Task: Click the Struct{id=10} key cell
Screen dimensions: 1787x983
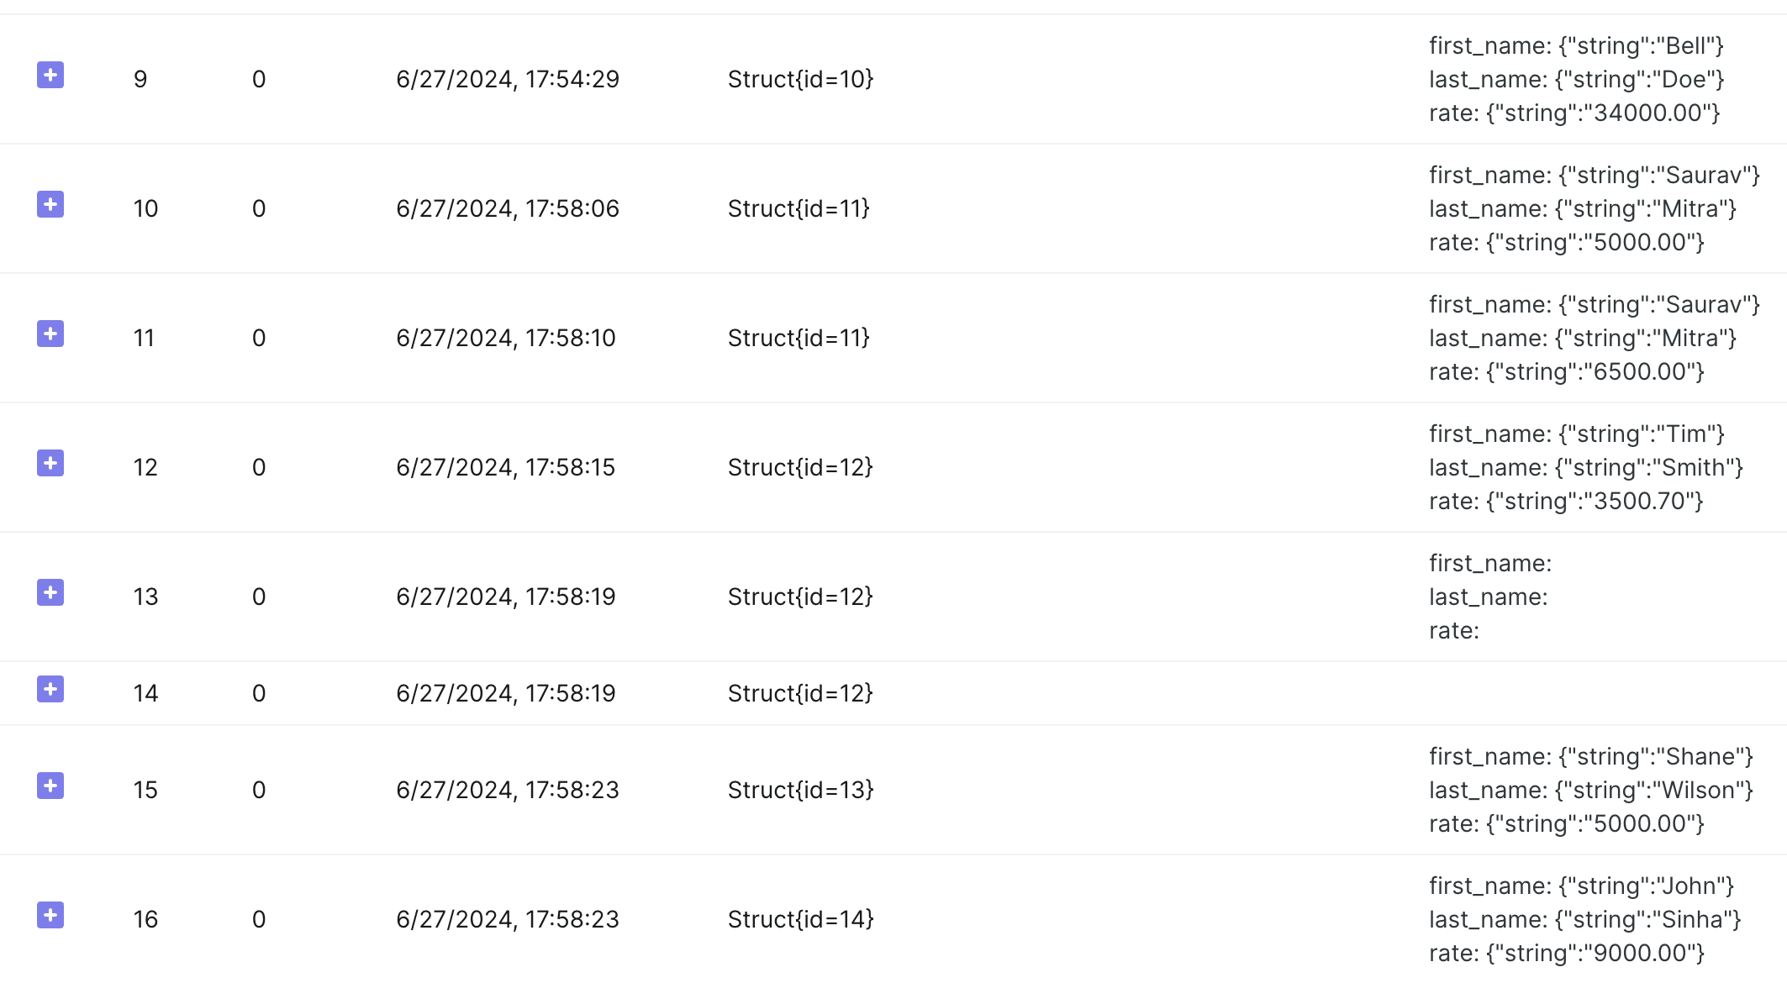Action: (x=800, y=79)
